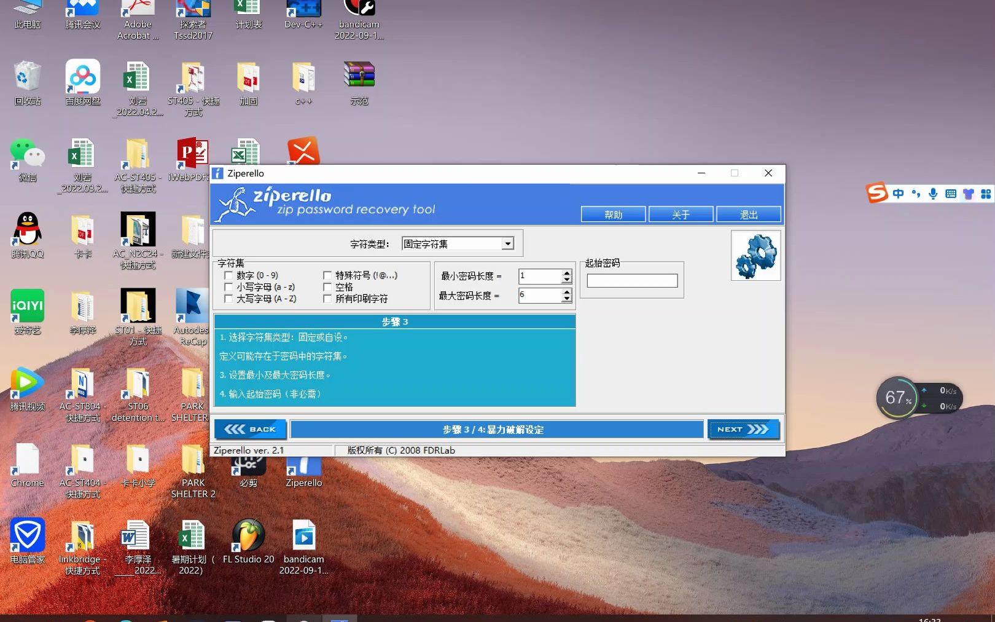Open 卡卡小学 folder shortcut
995x622 pixels.
(x=138, y=465)
